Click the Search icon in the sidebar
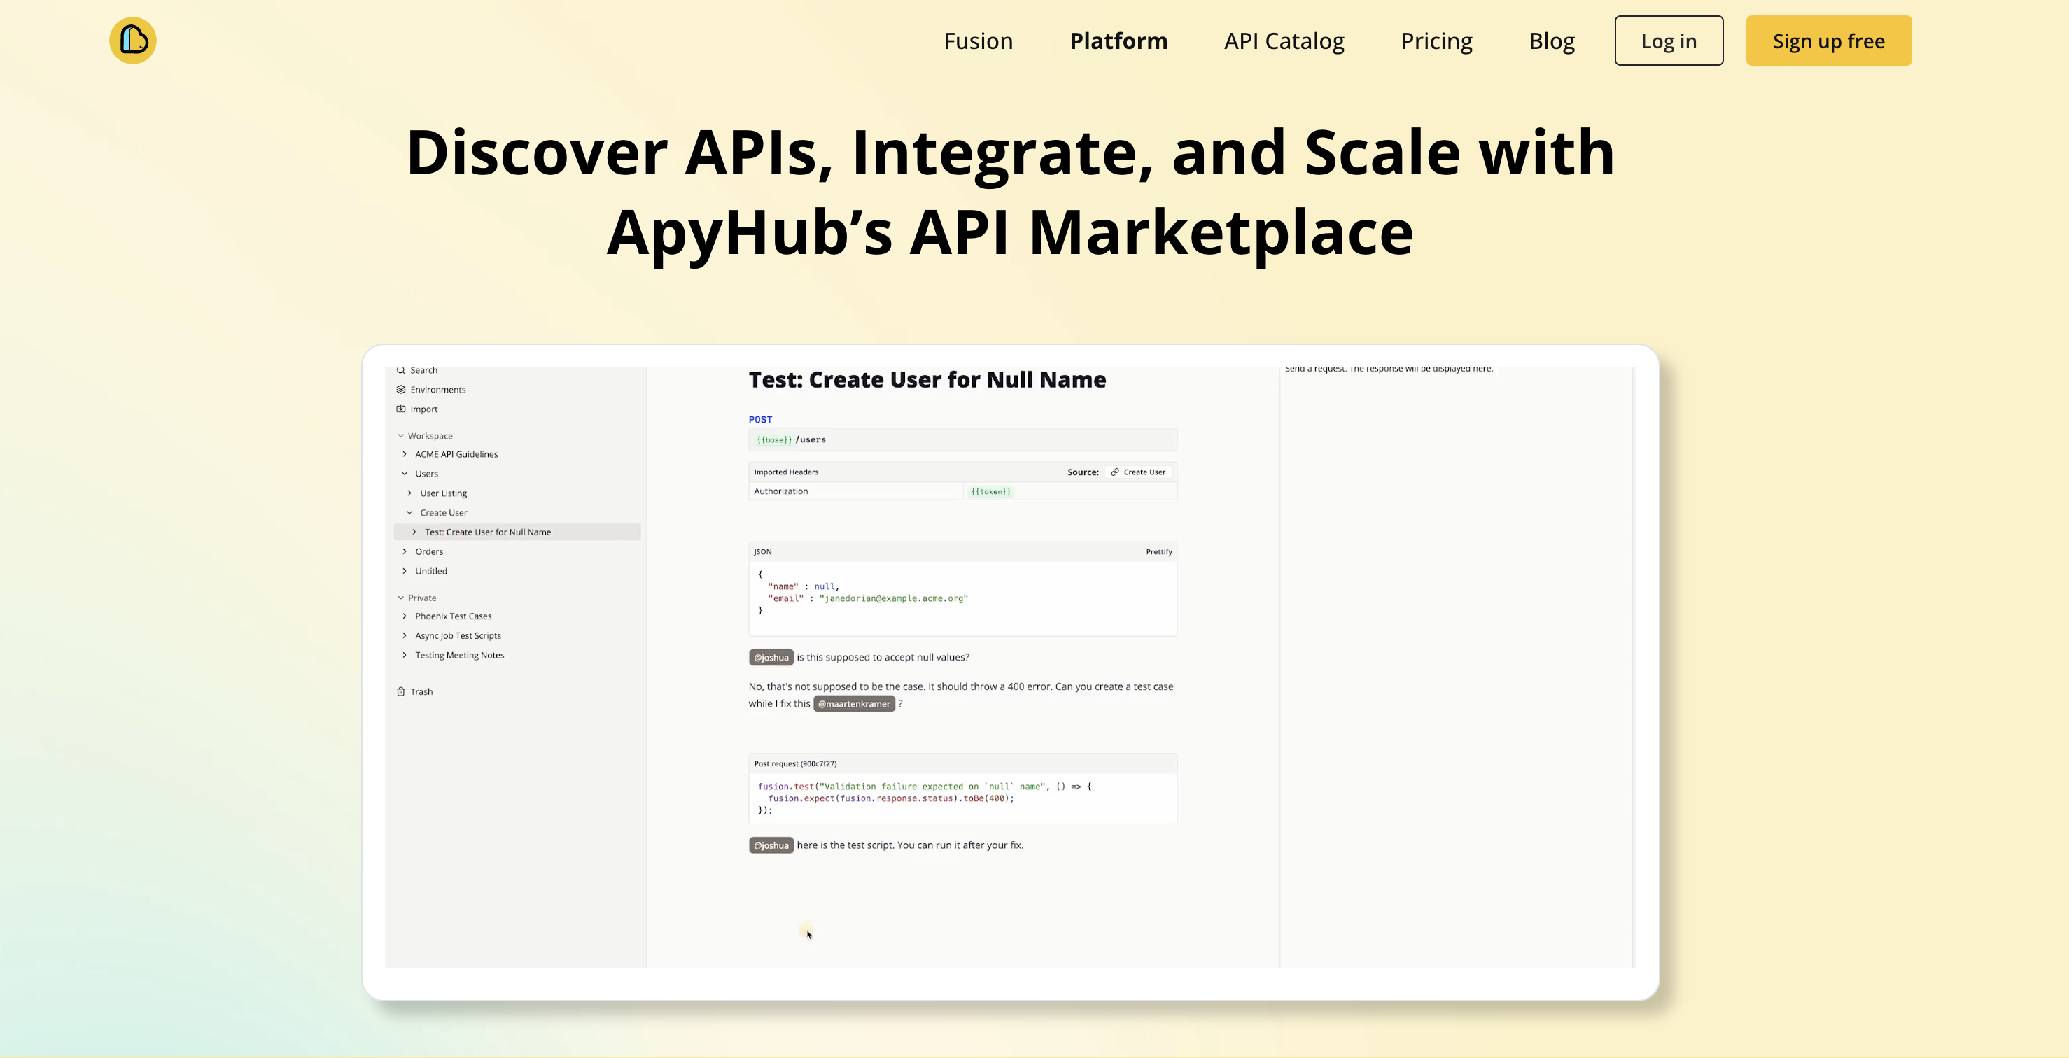The image size is (2069, 1058). [401, 370]
